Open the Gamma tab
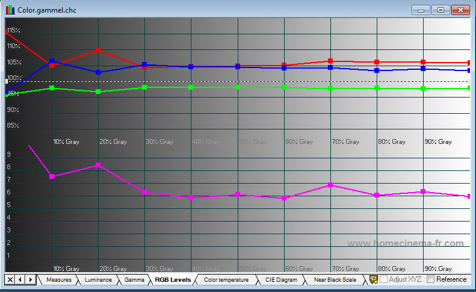The width and height of the screenshot is (476, 292). (134, 280)
